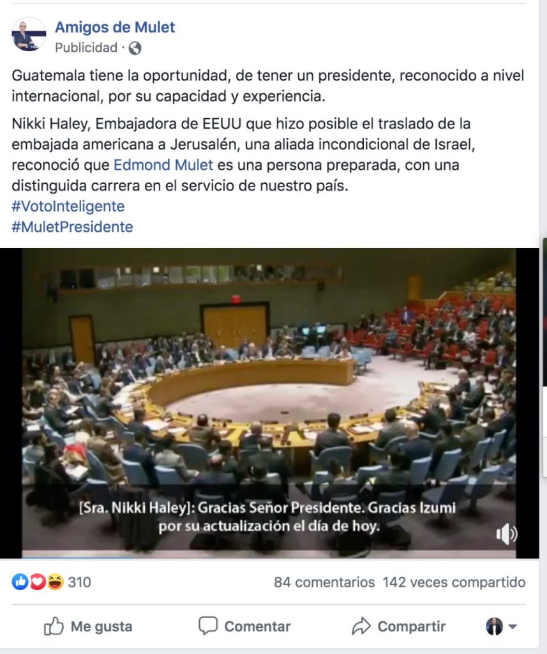
Task: Open the Edmond Mulet tagged link
Action: click(163, 165)
